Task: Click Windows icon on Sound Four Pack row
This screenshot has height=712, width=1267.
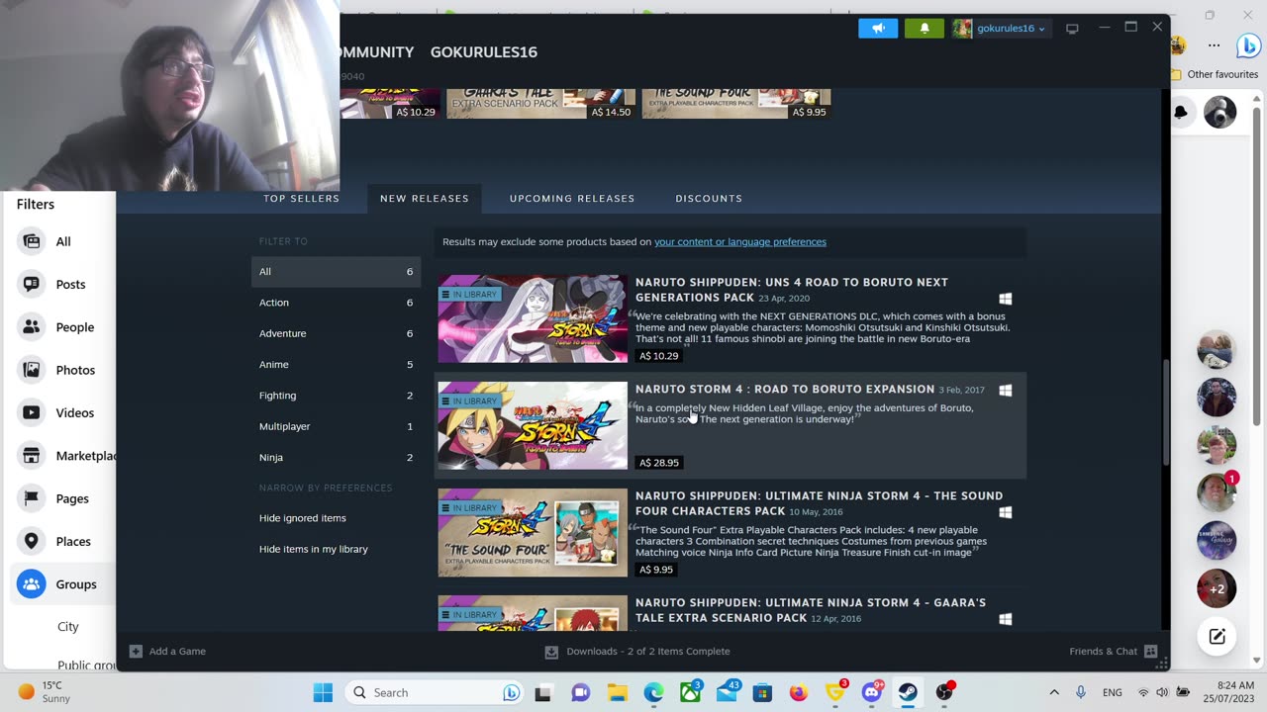Action: pos(1006,512)
